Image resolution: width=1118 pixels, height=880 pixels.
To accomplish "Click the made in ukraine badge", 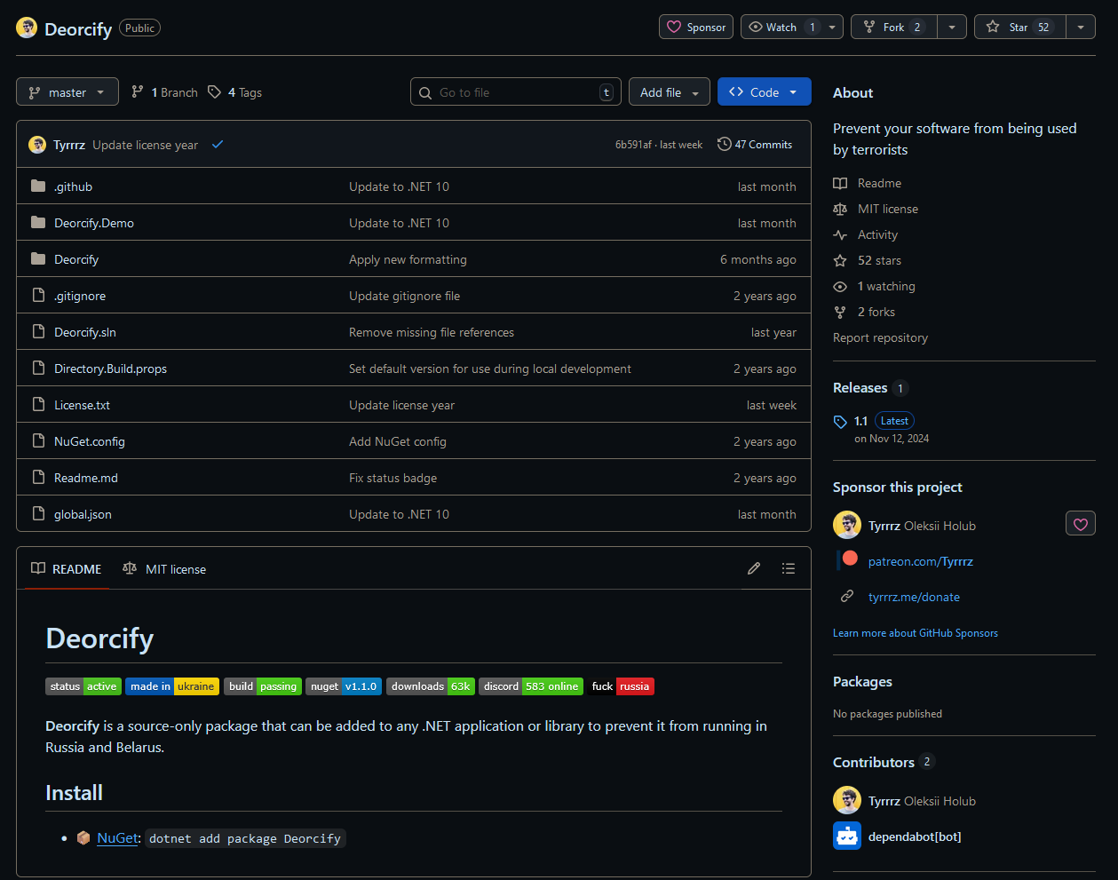I will [172, 686].
